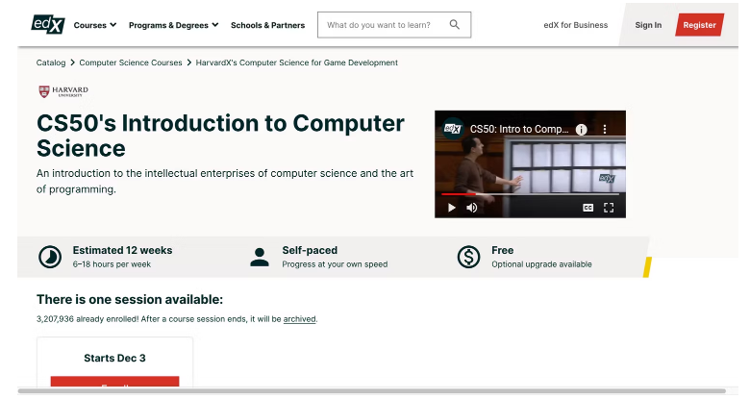Open edX for Business link
Viewport: 750px width, 399px height.
(575, 25)
